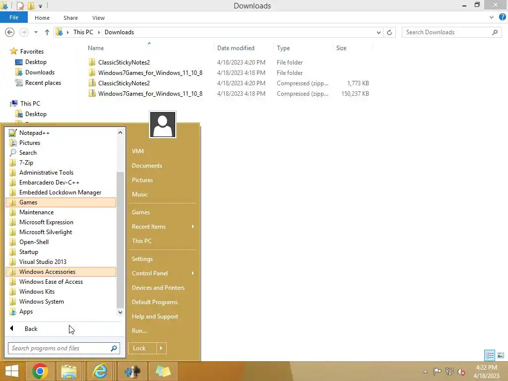
Task: Open the File tab
Action: (x=14, y=17)
